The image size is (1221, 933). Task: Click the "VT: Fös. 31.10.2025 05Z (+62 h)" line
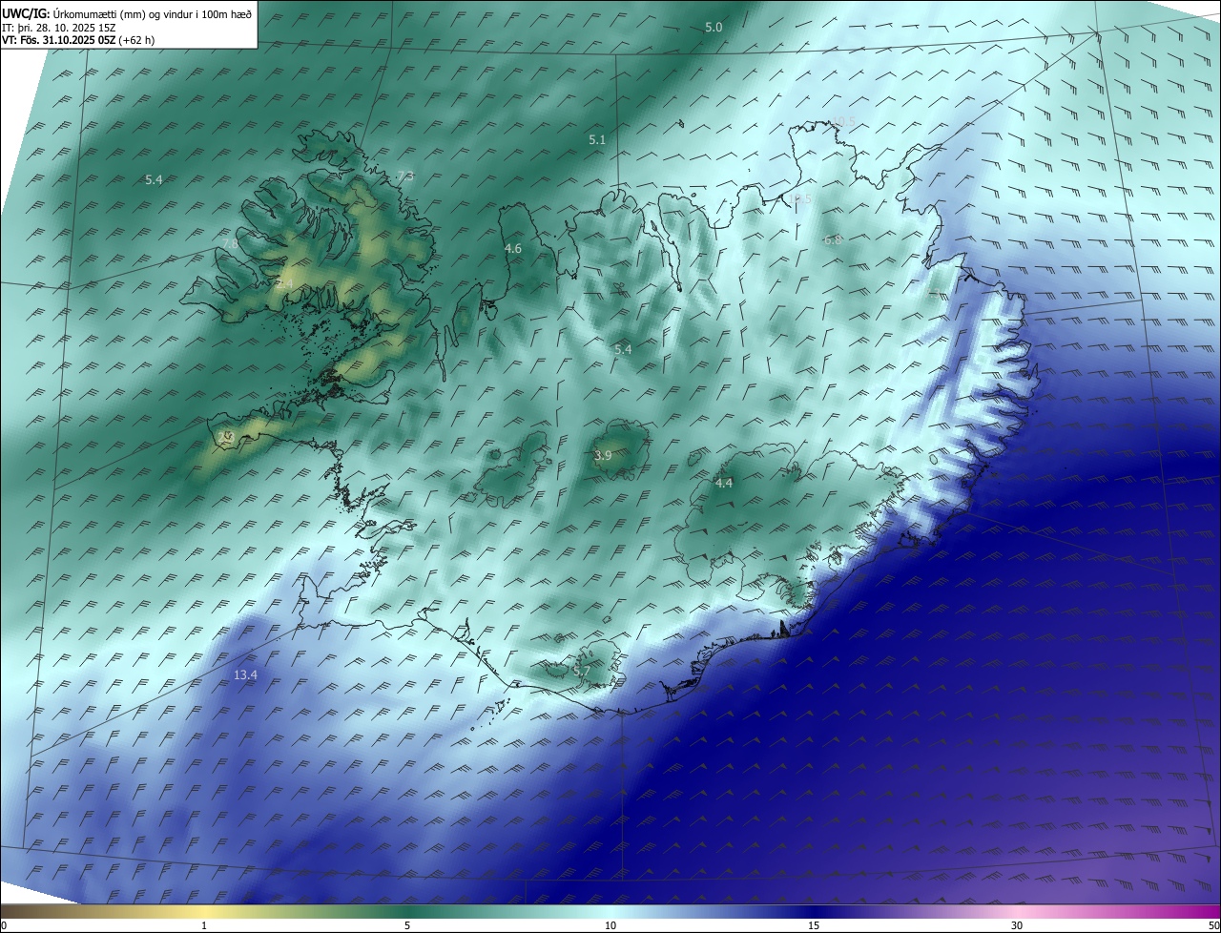click(78, 40)
